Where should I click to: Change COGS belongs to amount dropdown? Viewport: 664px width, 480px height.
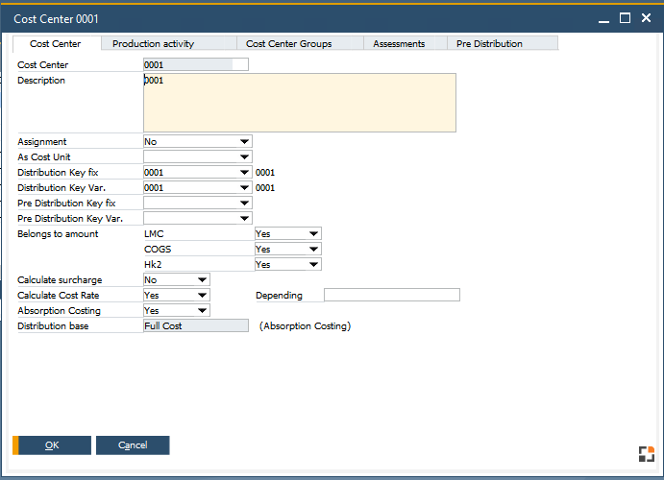click(x=314, y=250)
